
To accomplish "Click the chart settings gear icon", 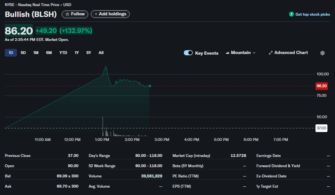I will pos(323,53).
